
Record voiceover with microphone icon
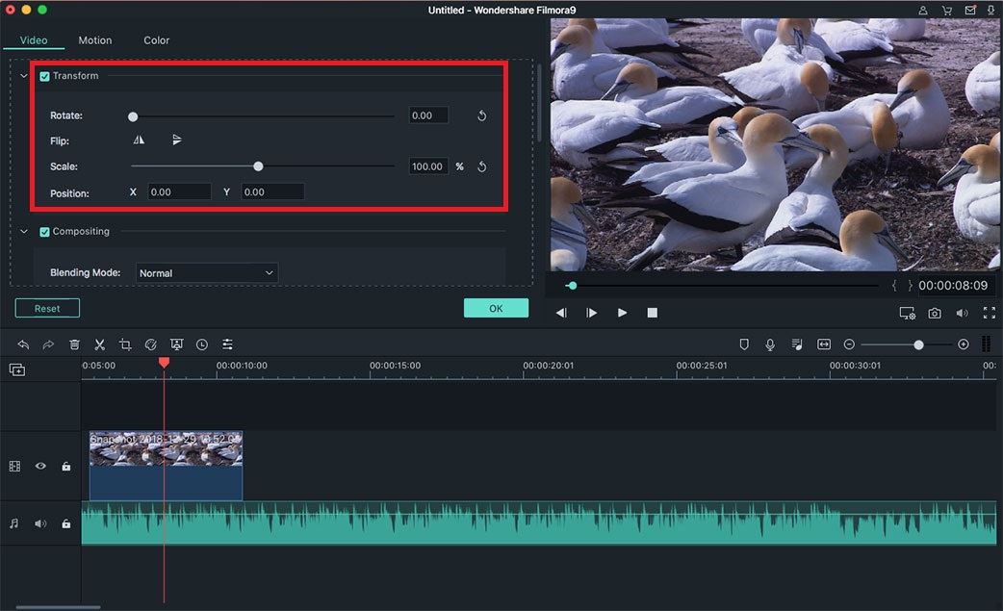click(x=770, y=344)
